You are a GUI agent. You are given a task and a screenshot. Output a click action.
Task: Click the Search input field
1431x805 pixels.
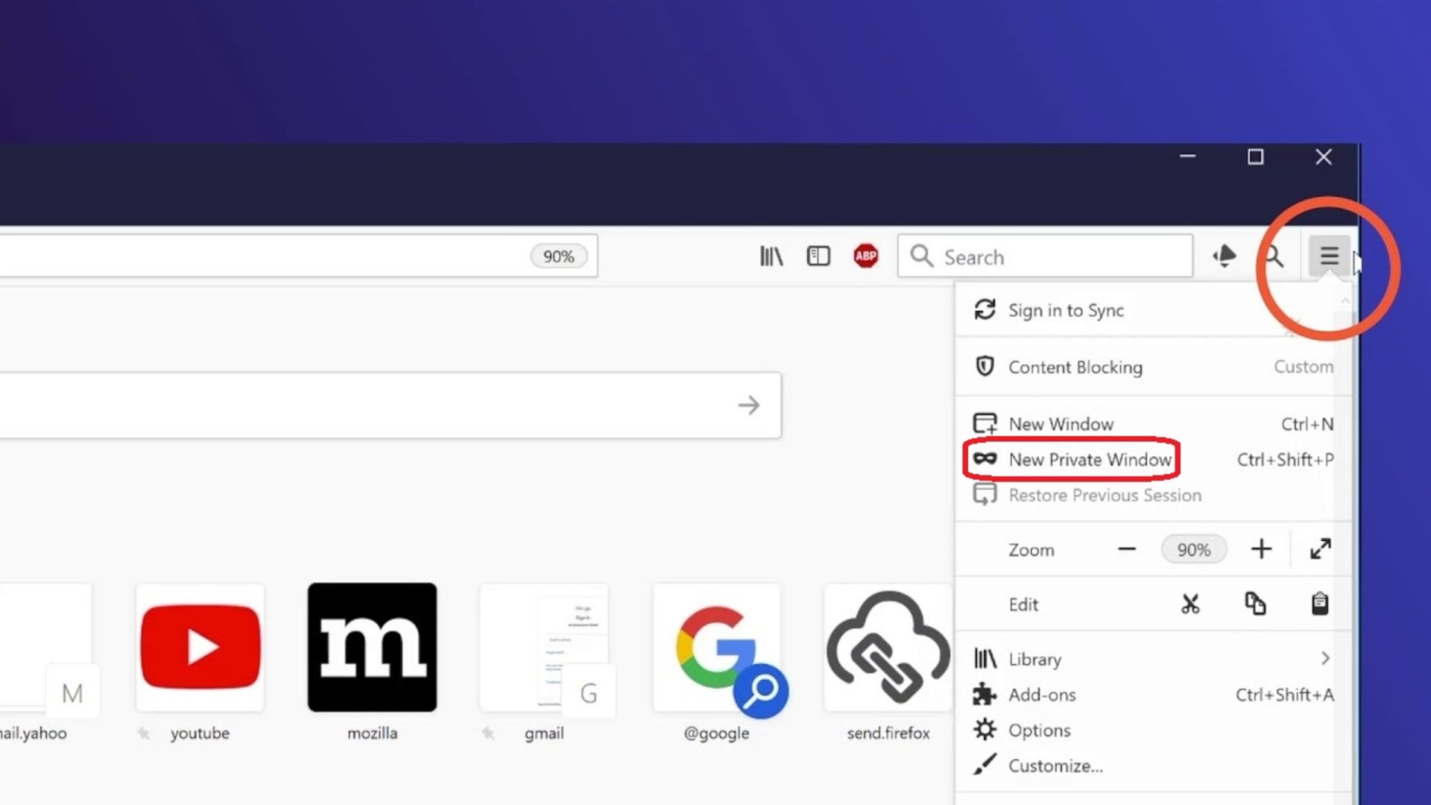click(x=1045, y=256)
